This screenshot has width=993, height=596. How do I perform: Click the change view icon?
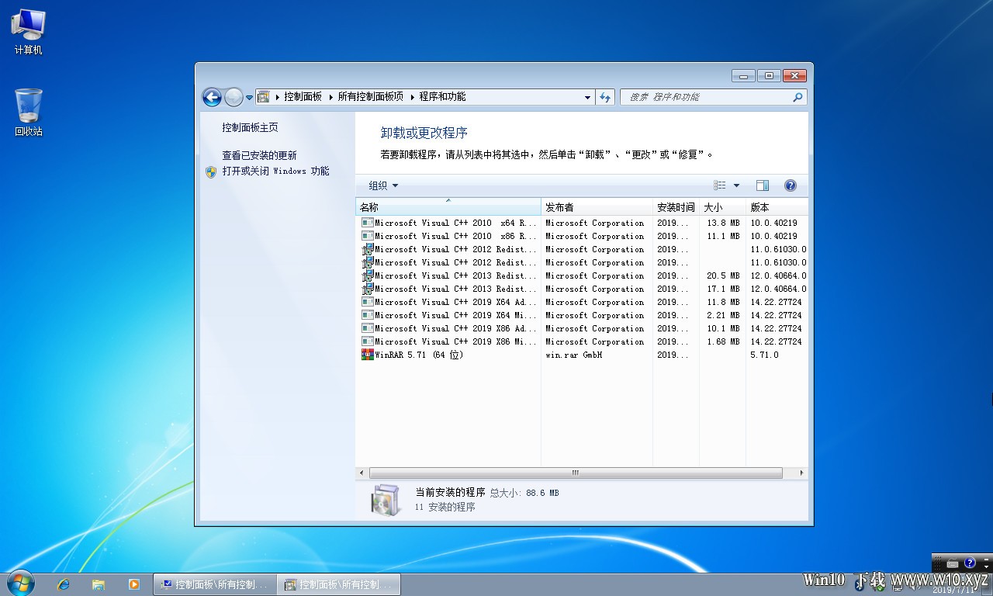click(720, 185)
